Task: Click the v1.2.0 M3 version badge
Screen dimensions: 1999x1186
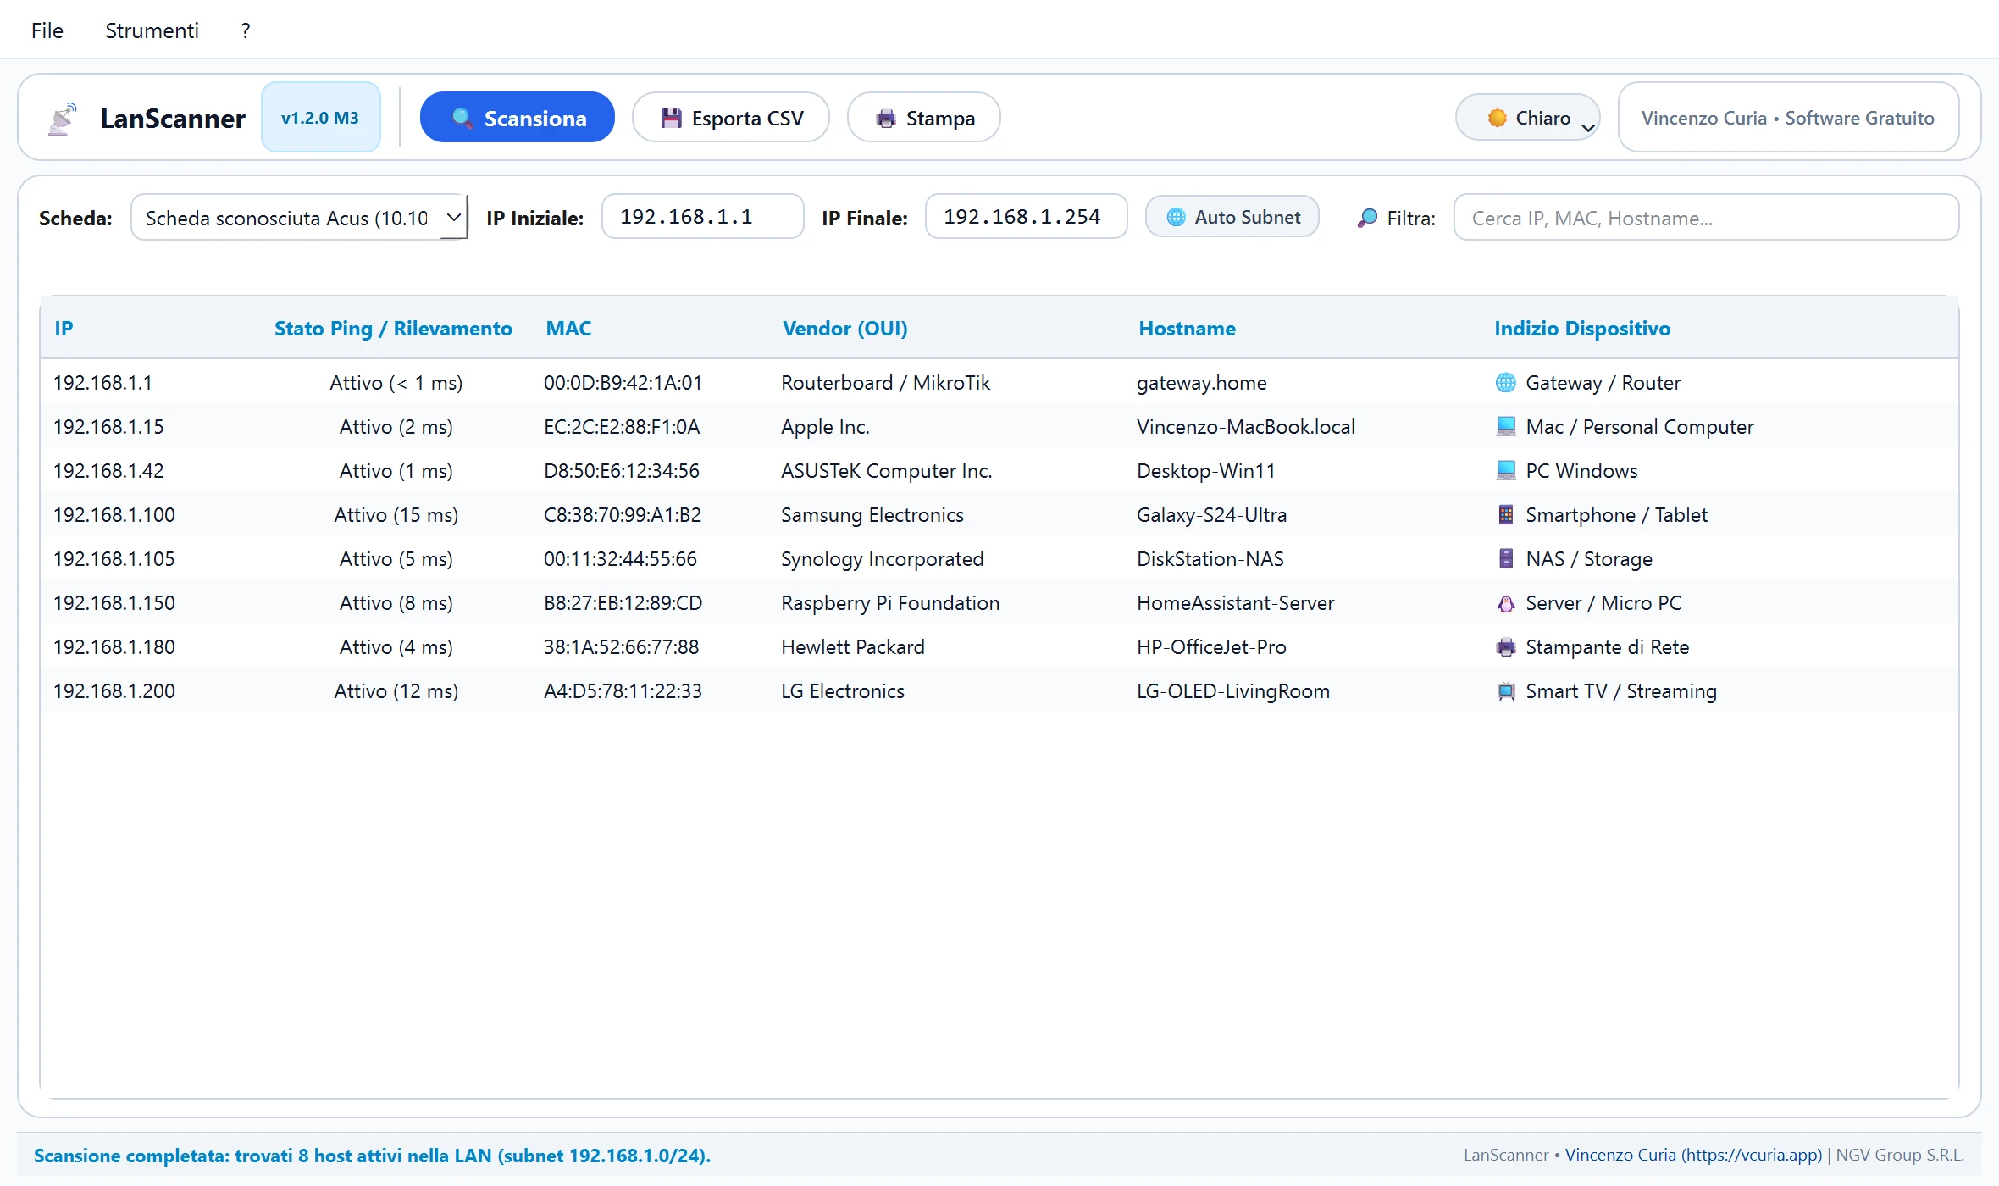Action: [320, 118]
